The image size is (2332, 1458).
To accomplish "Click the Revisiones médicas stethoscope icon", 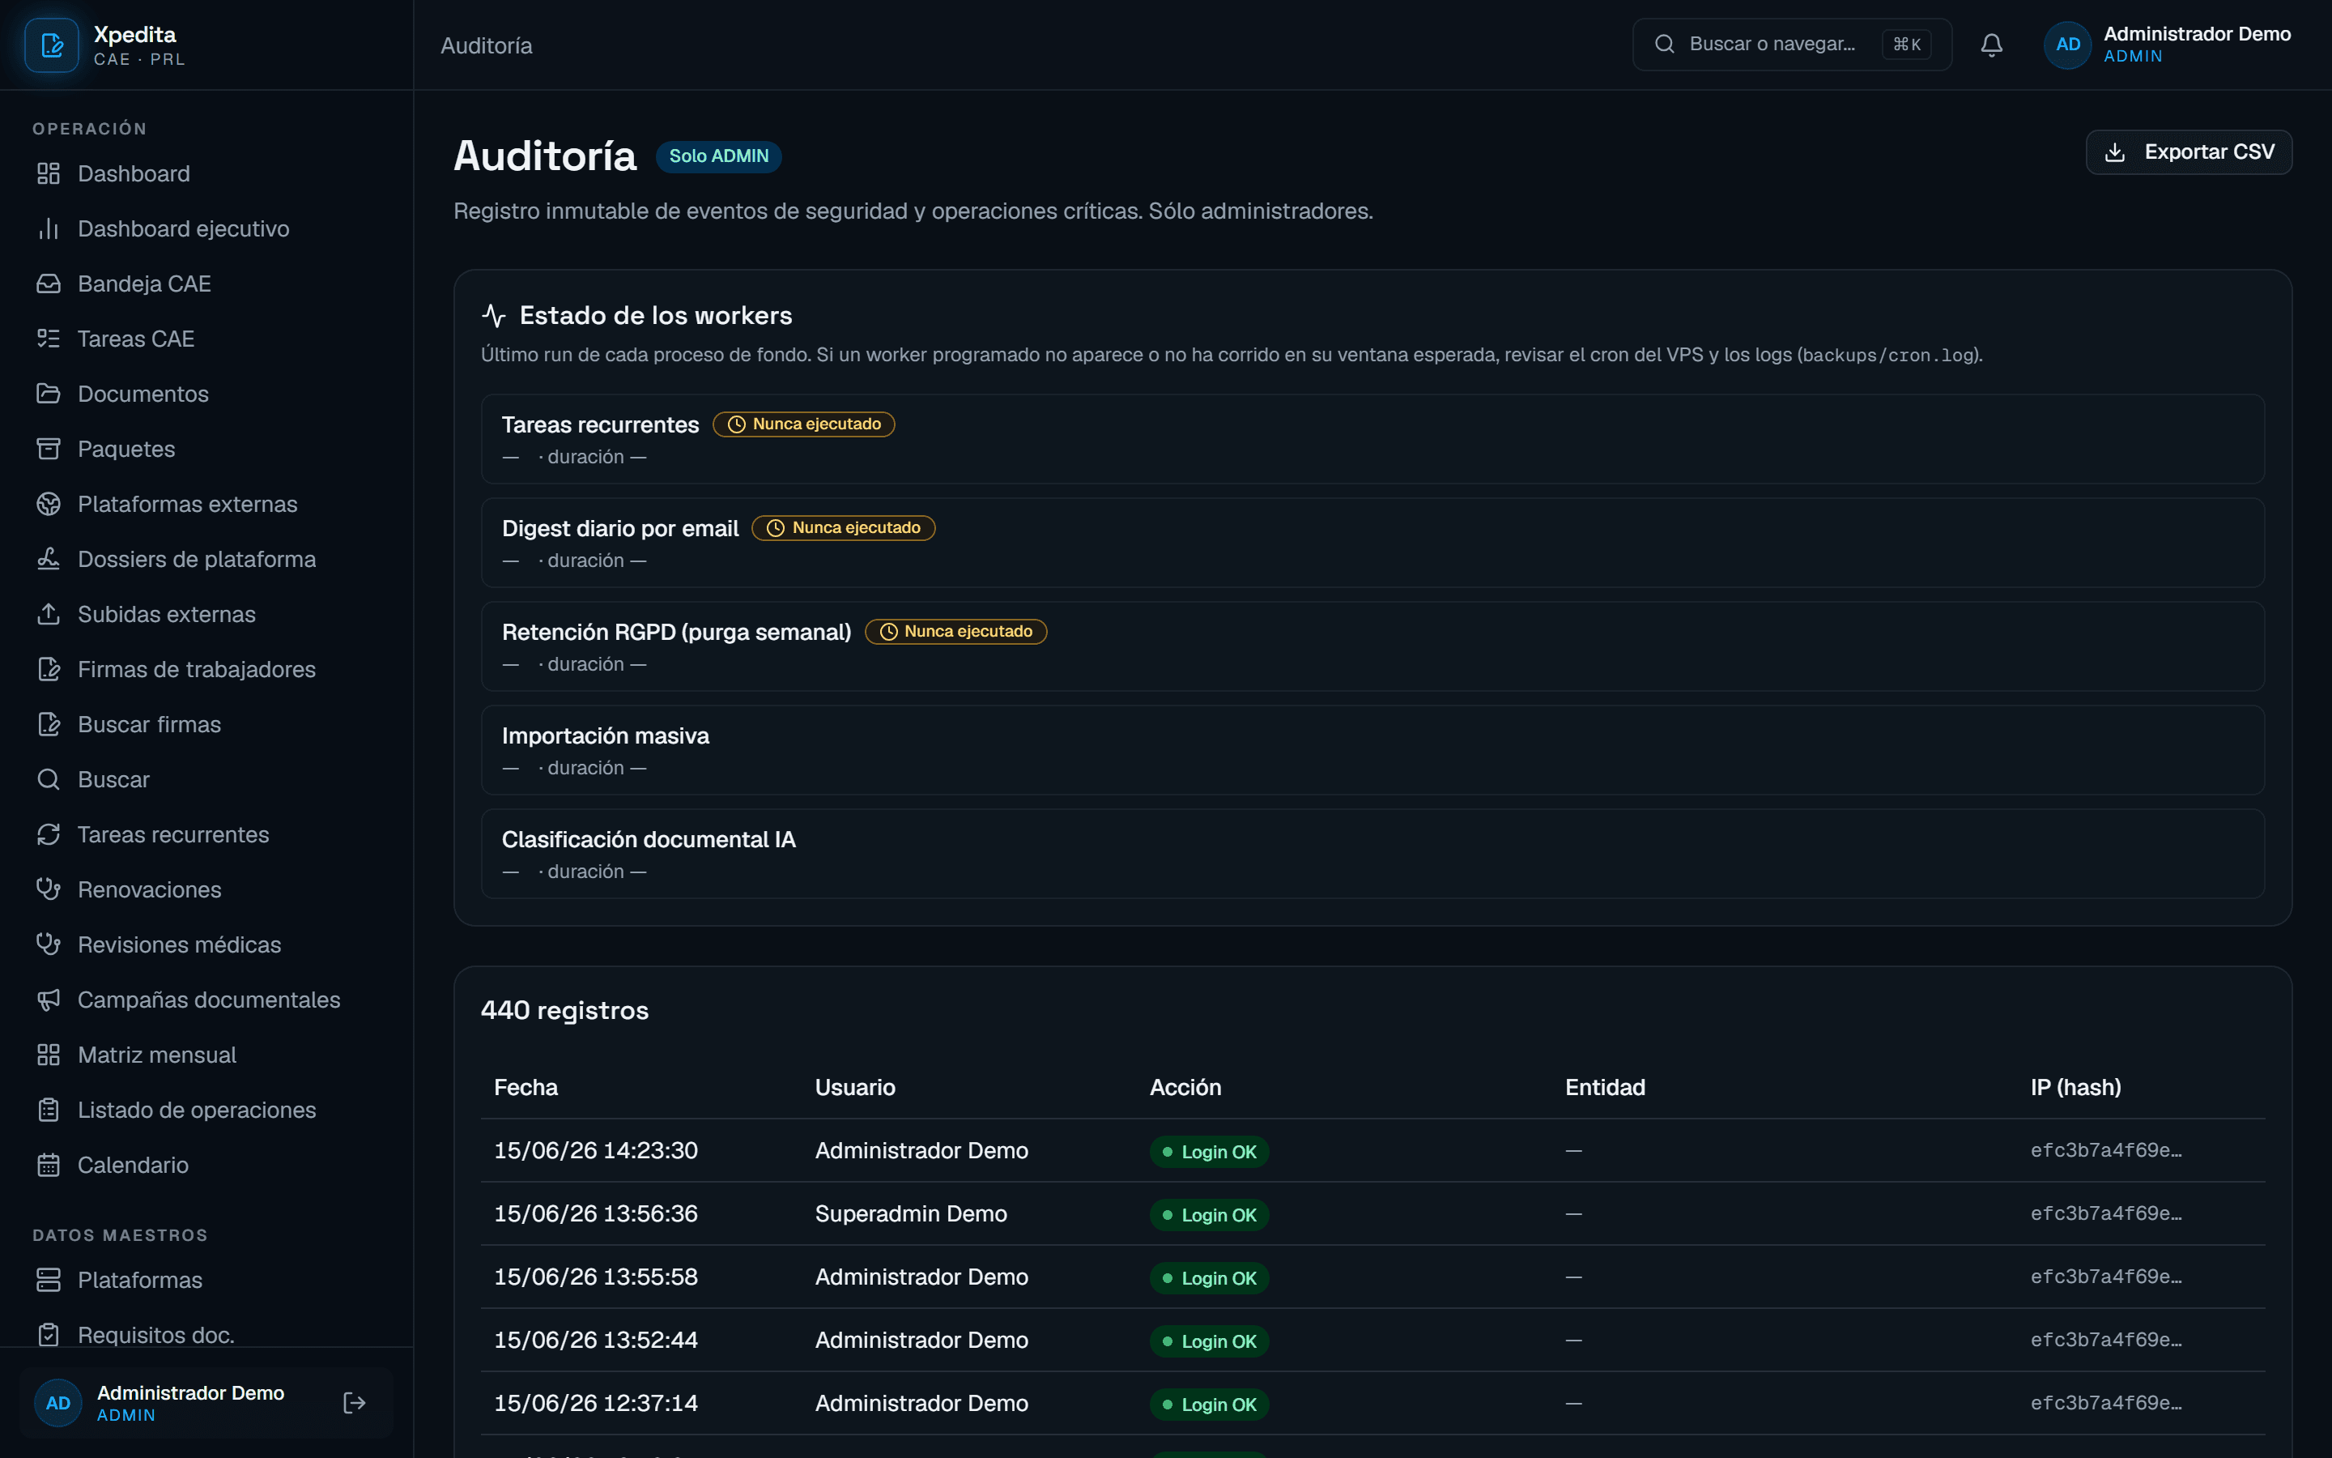I will [49, 944].
